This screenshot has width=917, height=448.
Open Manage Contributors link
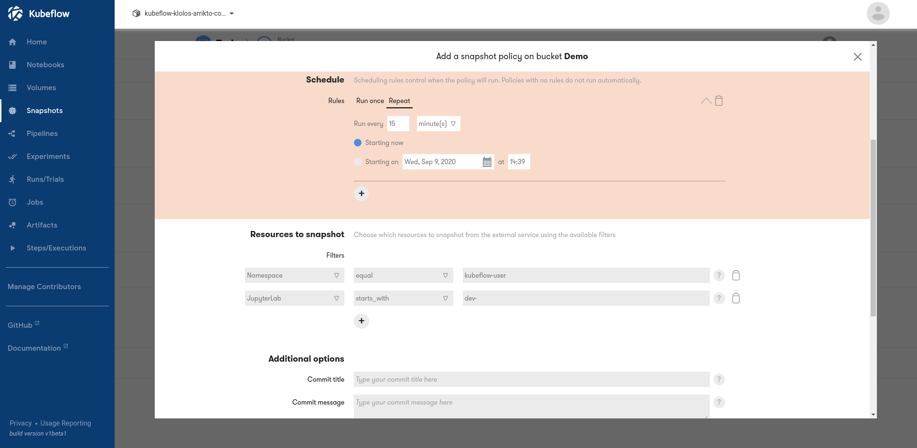point(44,287)
